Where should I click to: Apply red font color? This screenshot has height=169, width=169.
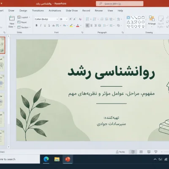78,26
